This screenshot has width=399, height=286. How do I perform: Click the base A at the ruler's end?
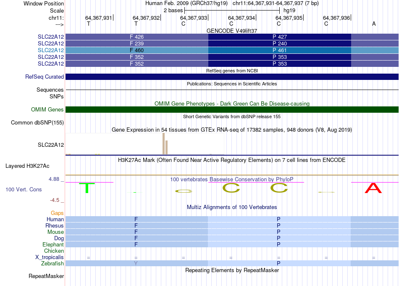click(x=374, y=24)
